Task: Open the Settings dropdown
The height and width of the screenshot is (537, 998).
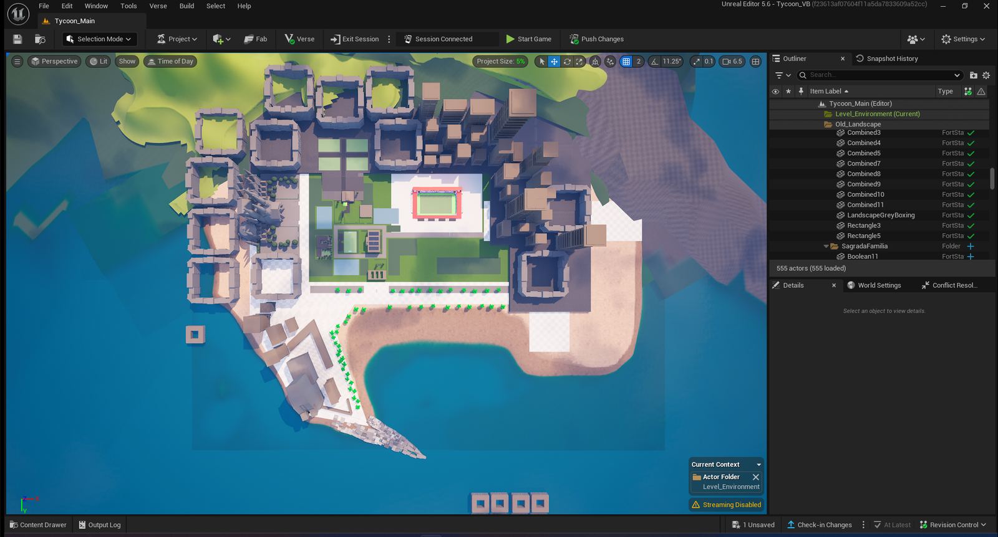Action: (x=963, y=39)
